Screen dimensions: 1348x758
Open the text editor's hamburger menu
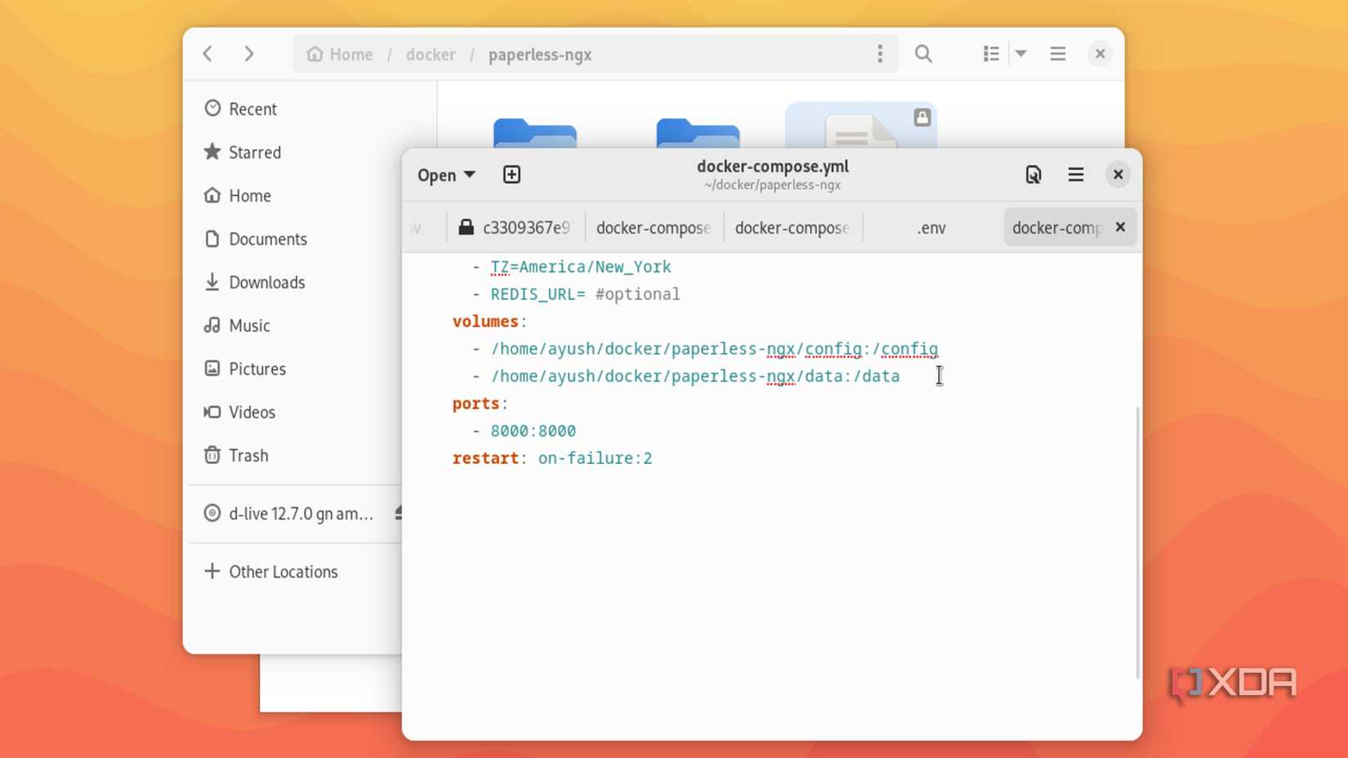click(x=1075, y=174)
